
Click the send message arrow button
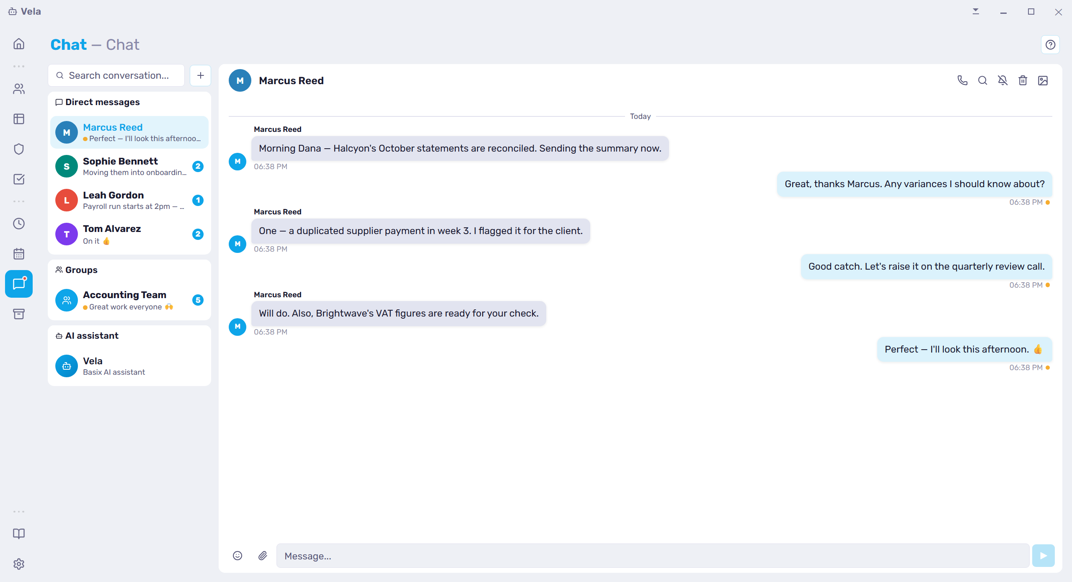tap(1043, 556)
